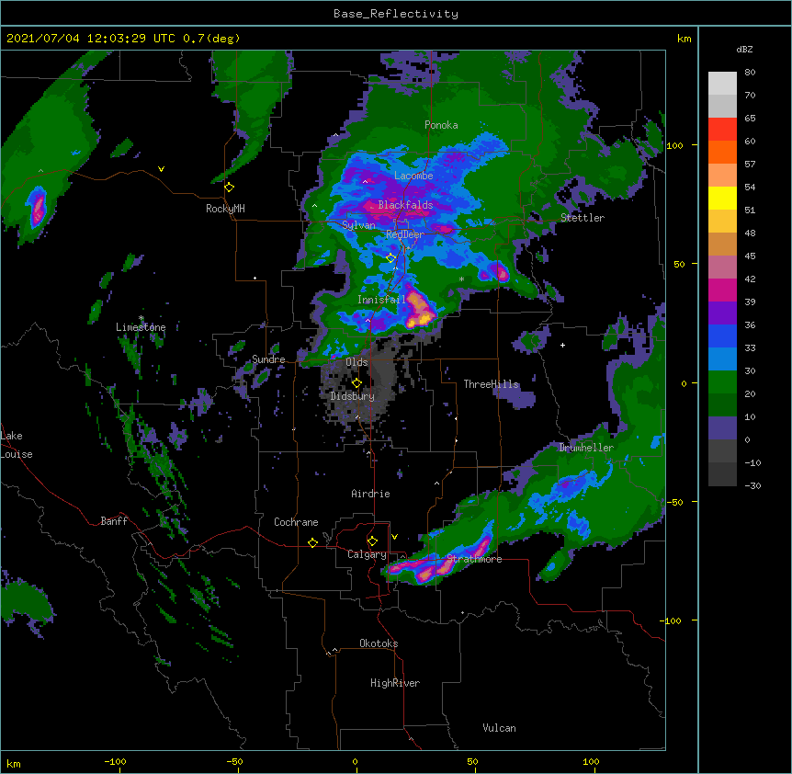
Task: Click the Limestone label
Action: (141, 327)
